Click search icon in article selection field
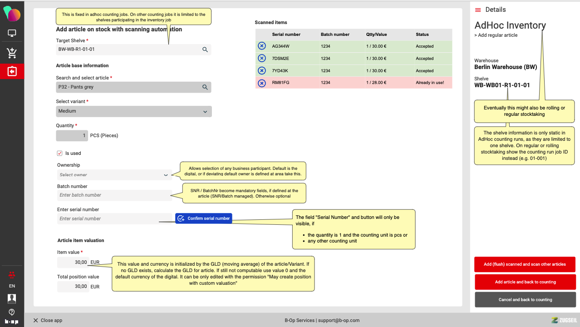The image size is (580, 327). pyautogui.click(x=205, y=87)
